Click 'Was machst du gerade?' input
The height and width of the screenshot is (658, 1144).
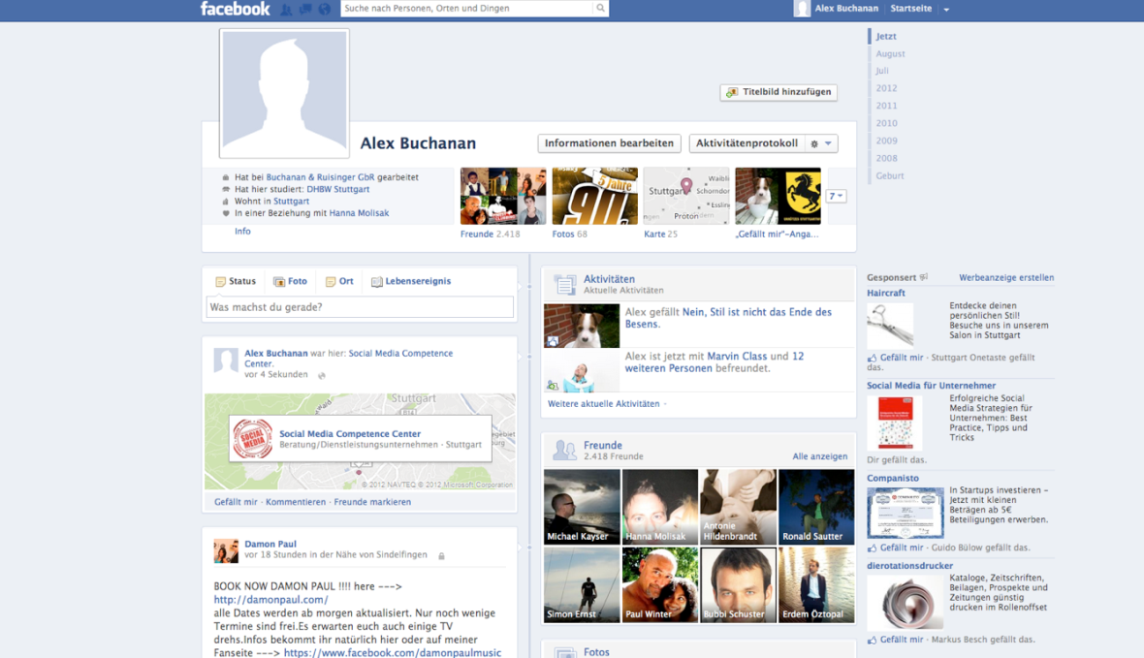point(360,307)
